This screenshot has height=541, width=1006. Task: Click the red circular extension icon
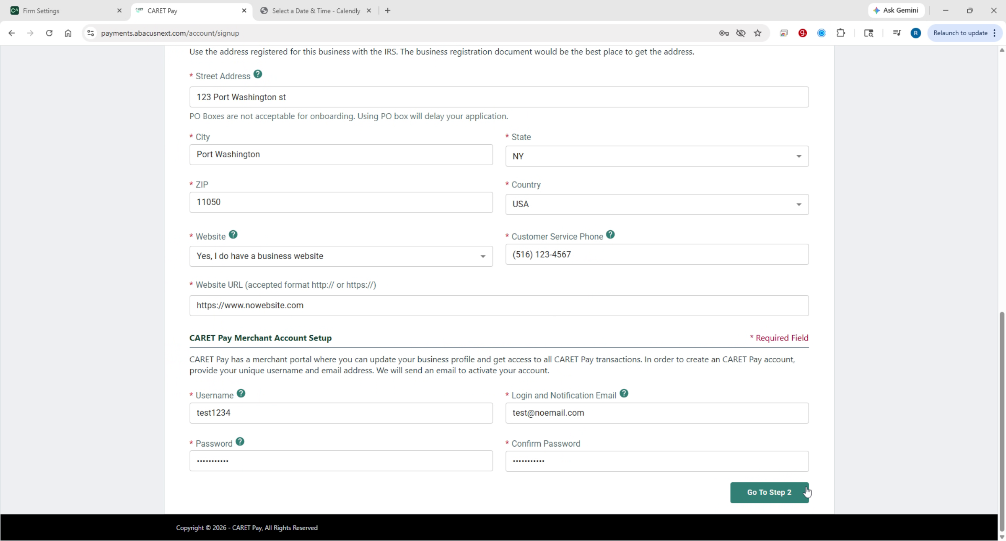pyautogui.click(x=803, y=33)
